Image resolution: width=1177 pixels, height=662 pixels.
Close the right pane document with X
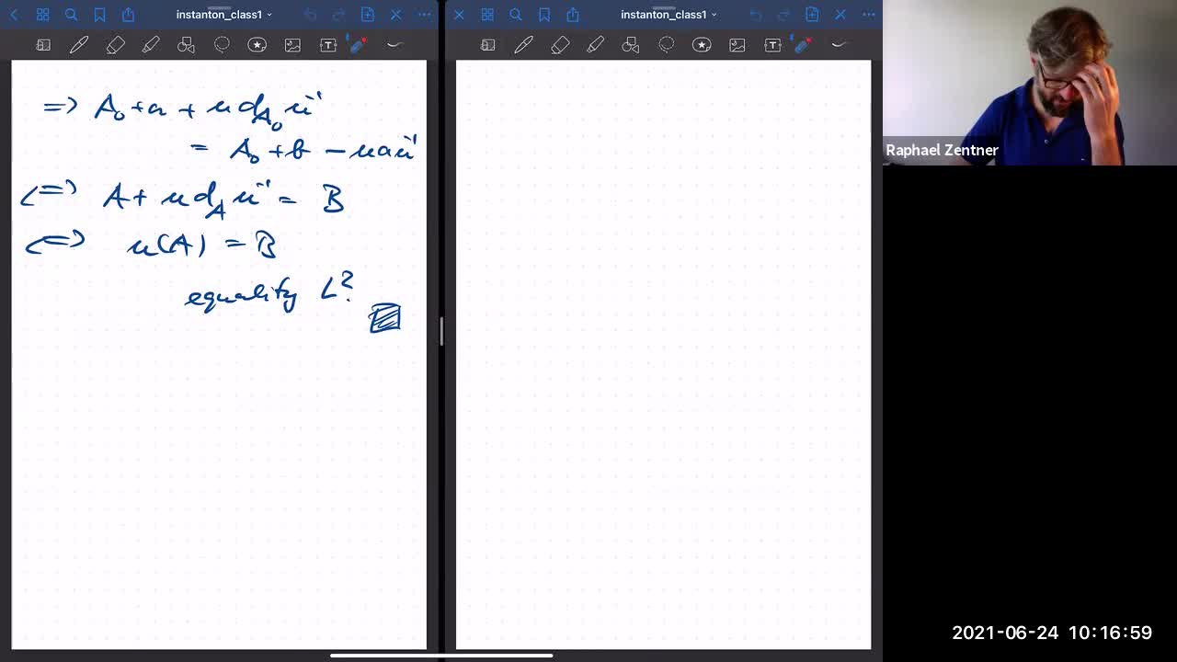pyautogui.click(x=459, y=15)
